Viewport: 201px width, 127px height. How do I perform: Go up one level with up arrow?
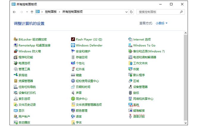coord(32,12)
